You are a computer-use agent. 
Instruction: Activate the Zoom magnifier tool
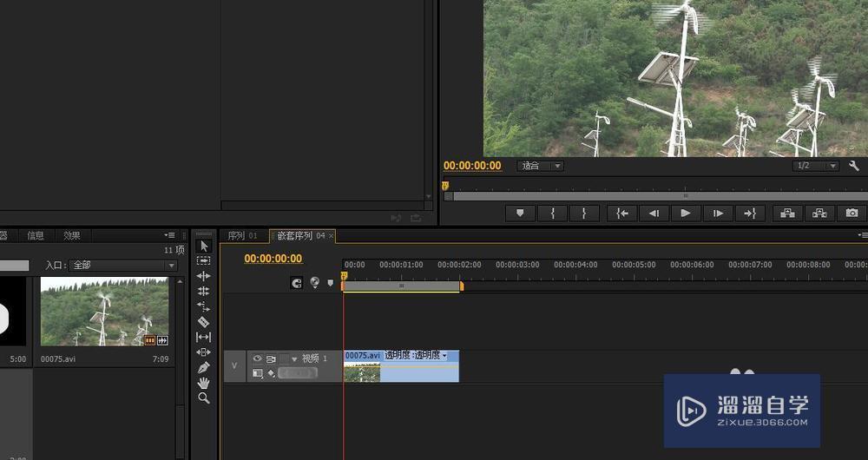204,398
